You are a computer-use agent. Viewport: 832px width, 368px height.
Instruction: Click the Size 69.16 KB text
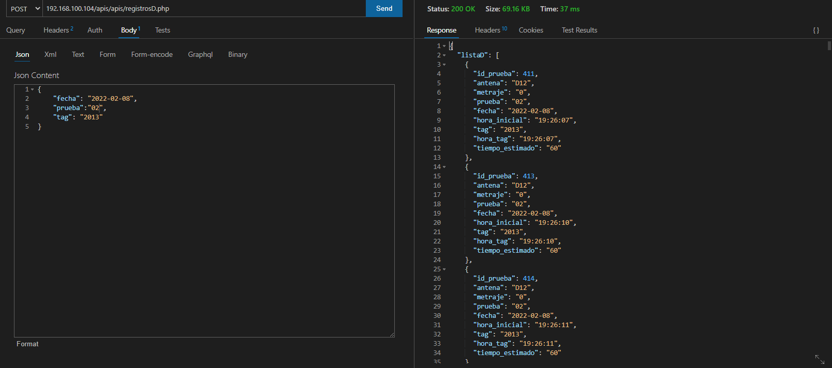(x=508, y=9)
